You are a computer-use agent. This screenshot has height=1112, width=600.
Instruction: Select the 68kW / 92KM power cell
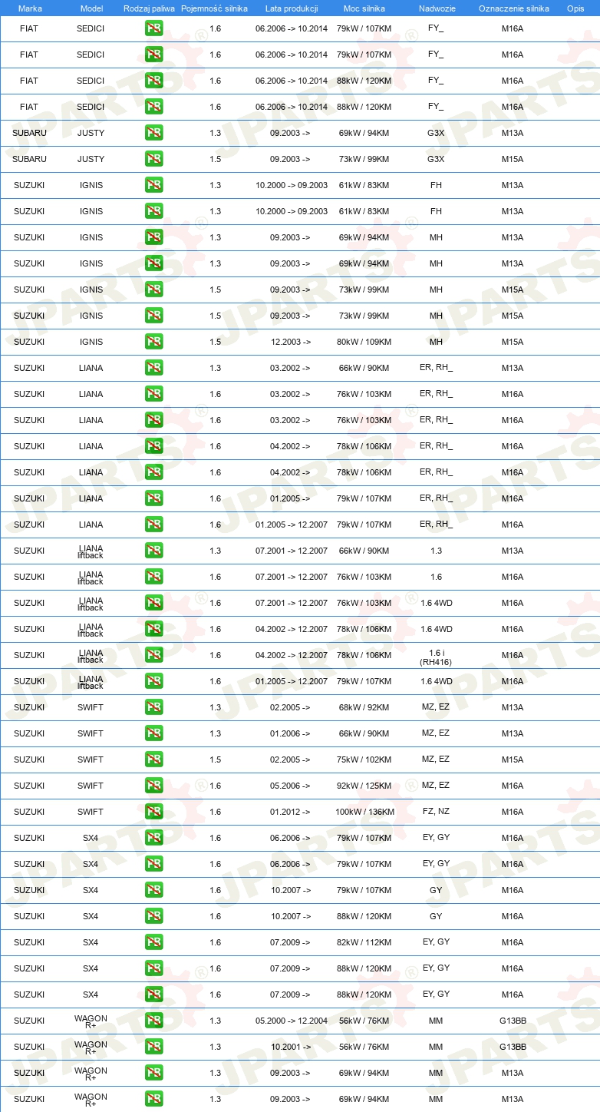(x=364, y=707)
